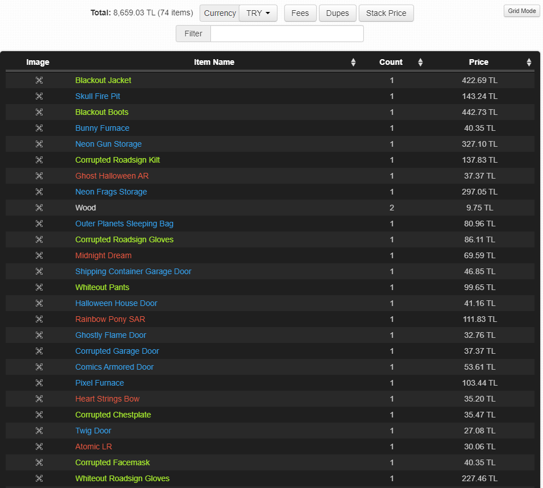The height and width of the screenshot is (488, 543).
Task: Click the Image column header
Action: pyautogui.click(x=38, y=63)
